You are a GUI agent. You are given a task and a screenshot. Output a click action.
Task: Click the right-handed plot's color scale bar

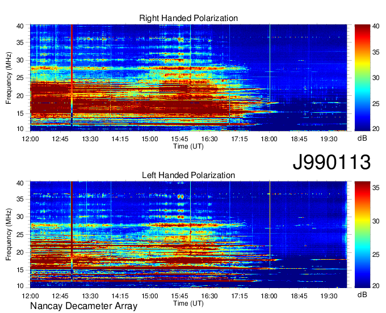[362, 78]
